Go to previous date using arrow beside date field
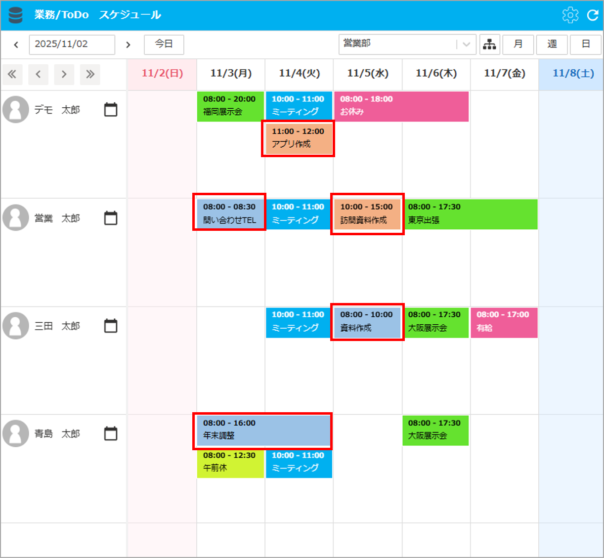Image resolution: width=604 pixels, height=558 pixels. coord(16,44)
